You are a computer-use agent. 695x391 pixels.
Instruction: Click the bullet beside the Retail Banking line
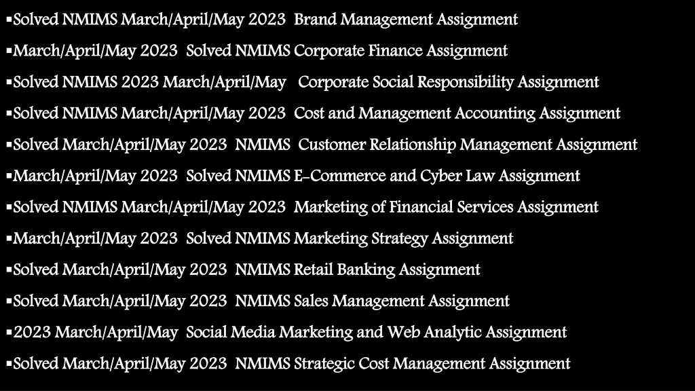click(9, 270)
